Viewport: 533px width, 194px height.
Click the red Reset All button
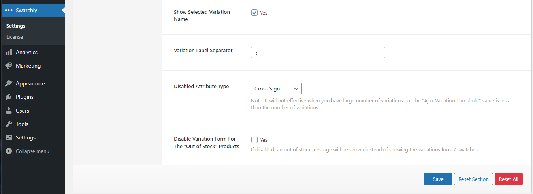(509, 179)
